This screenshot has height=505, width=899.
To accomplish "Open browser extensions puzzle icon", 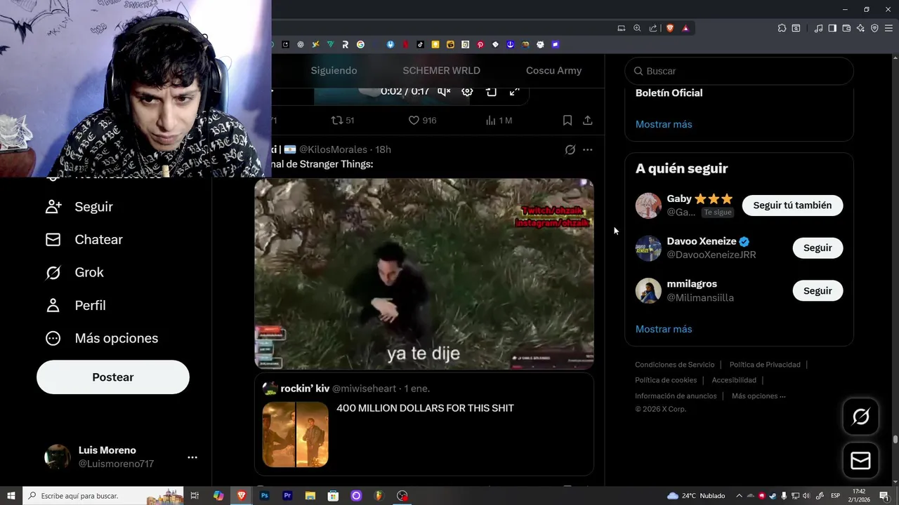I will pos(782,28).
